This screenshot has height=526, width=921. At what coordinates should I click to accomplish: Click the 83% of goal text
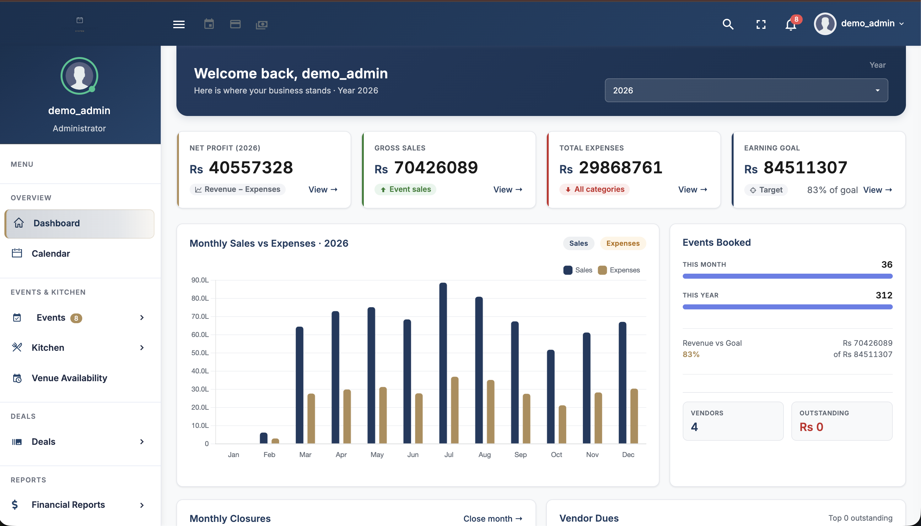[x=832, y=190]
